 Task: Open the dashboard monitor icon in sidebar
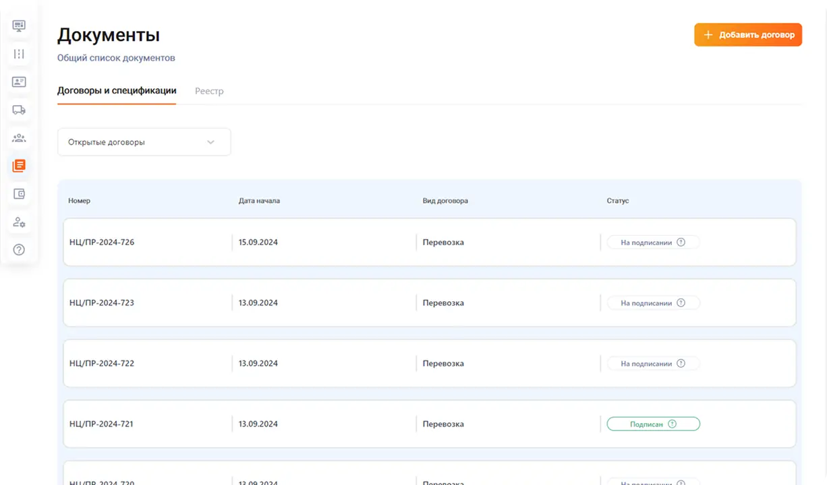[19, 26]
